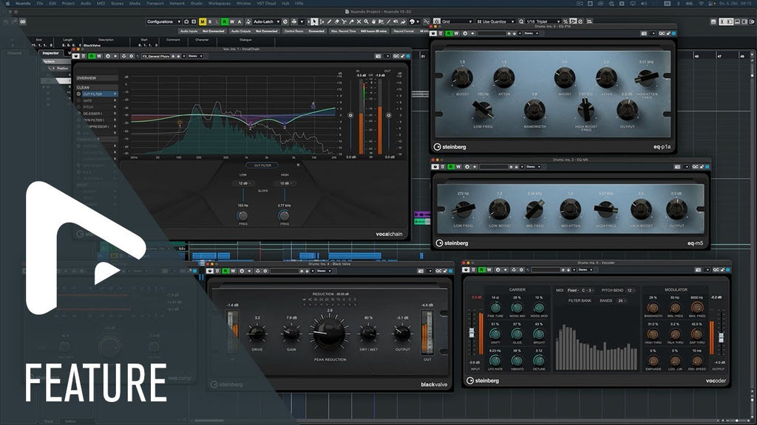Click EQ band node 1 in VocalChain
This screenshot has width=757, height=425.
tap(180, 123)
